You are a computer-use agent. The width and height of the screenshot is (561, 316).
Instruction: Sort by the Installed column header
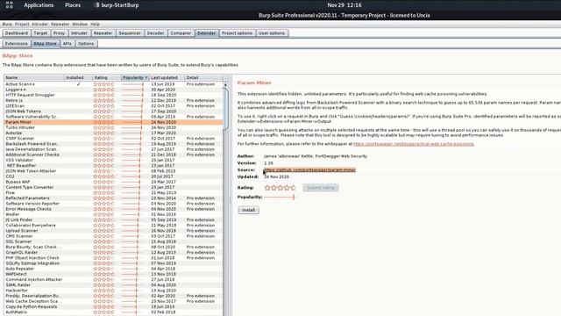(x=78, y=78)
